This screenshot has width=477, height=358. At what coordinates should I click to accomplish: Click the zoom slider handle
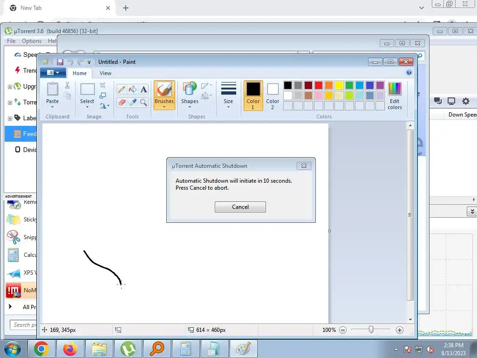[371, 330]
